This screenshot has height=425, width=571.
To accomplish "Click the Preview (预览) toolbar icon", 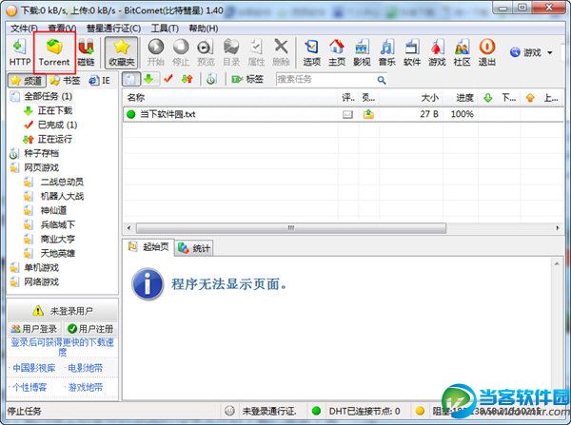I will (x=206, y=52).
